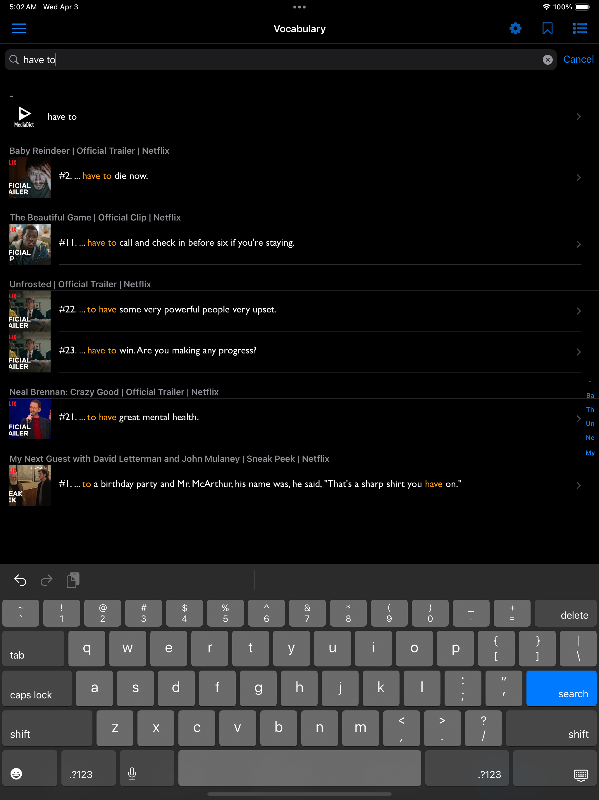Hide keyboard with dismiss key
The width and height of the screenshot is (599, 800).
(555, 768)
